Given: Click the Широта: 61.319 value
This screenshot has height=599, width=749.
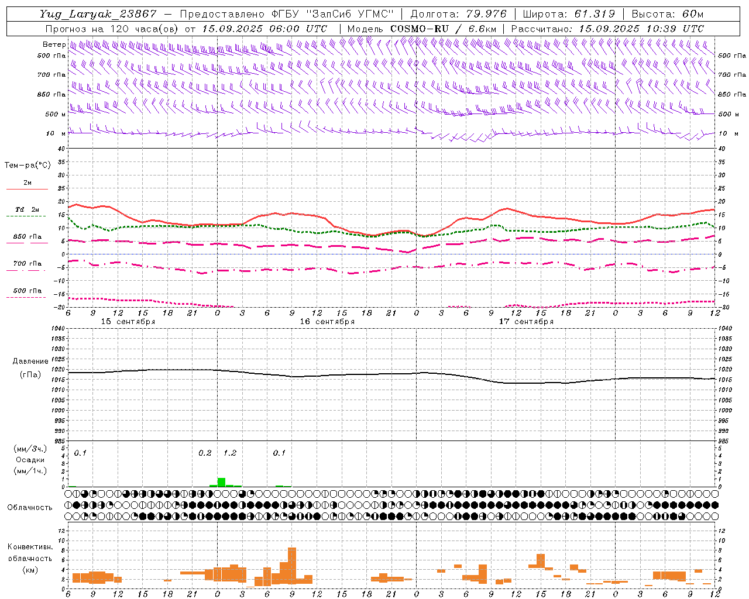Looking at the screenshot, I should 568,14.
